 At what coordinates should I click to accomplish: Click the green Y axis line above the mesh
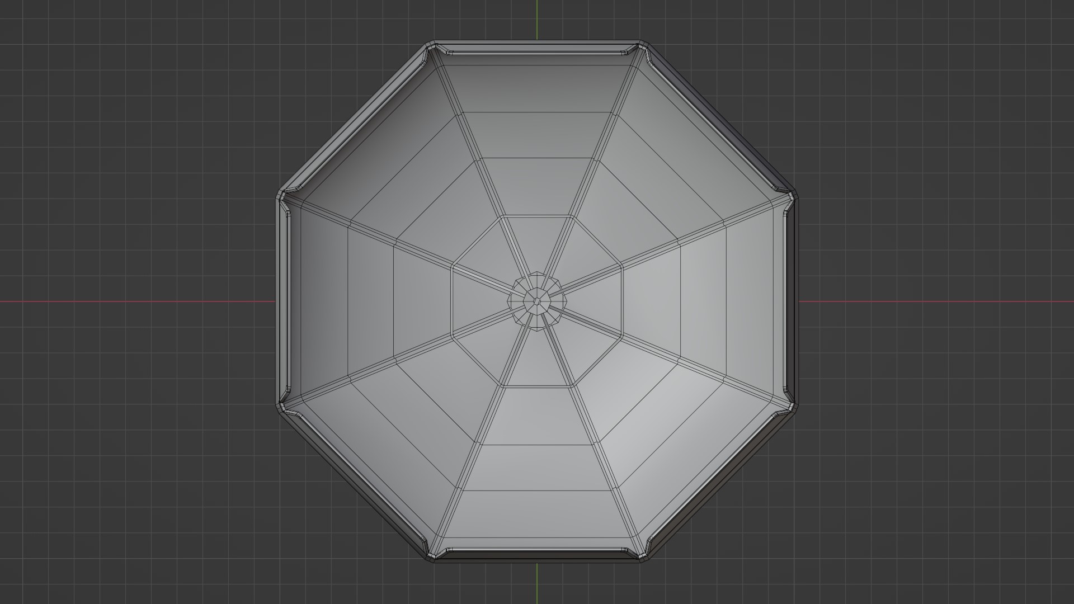point(537,20)
